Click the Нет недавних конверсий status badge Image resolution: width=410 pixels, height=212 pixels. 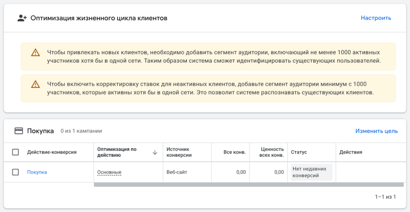[x=312, y=172]
